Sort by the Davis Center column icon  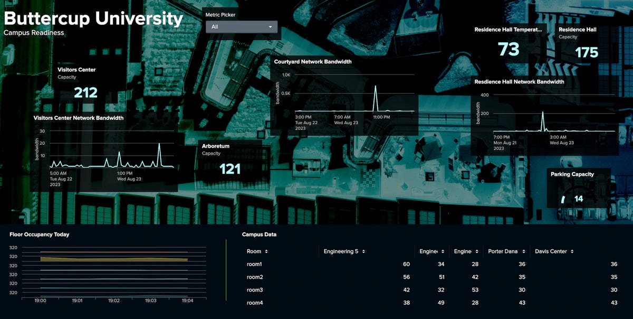click(x=572, y=251)
